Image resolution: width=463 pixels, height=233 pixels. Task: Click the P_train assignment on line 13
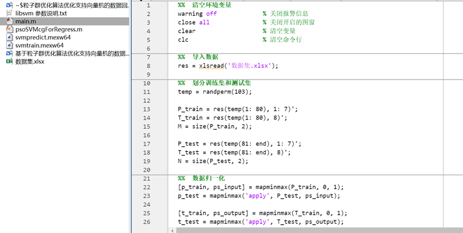[x=238, y=110]
